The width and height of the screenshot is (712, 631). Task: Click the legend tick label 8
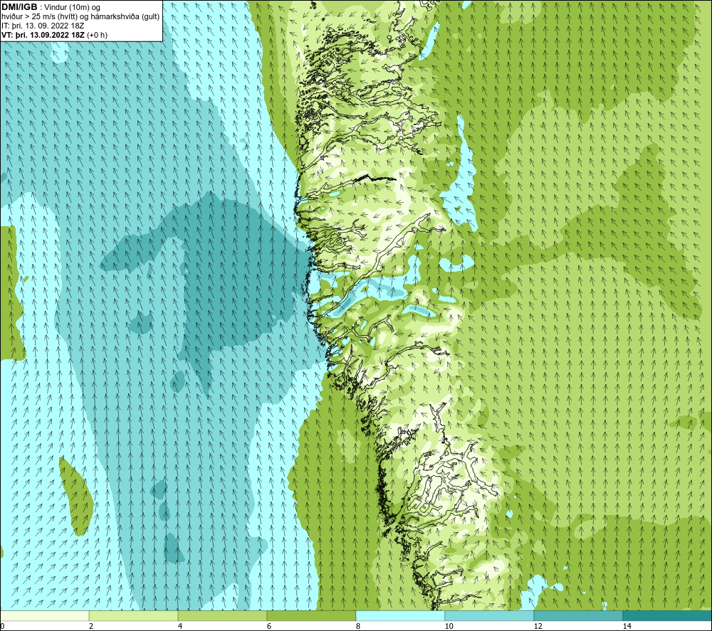[358, 626]
